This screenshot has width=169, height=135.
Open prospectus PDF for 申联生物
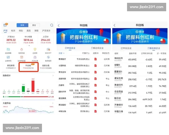point(95,111)
